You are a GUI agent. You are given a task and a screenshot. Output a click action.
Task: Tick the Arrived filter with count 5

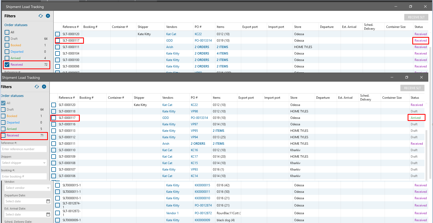coord(3,129)
